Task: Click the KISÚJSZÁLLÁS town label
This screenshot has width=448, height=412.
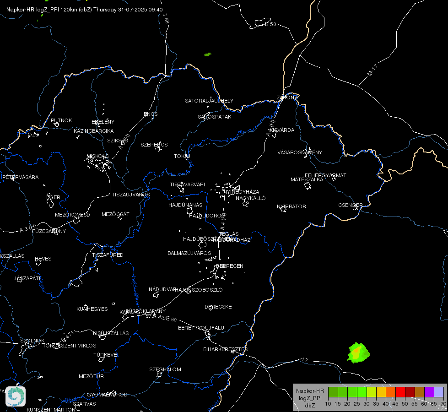Action: [x=111, y=333]
